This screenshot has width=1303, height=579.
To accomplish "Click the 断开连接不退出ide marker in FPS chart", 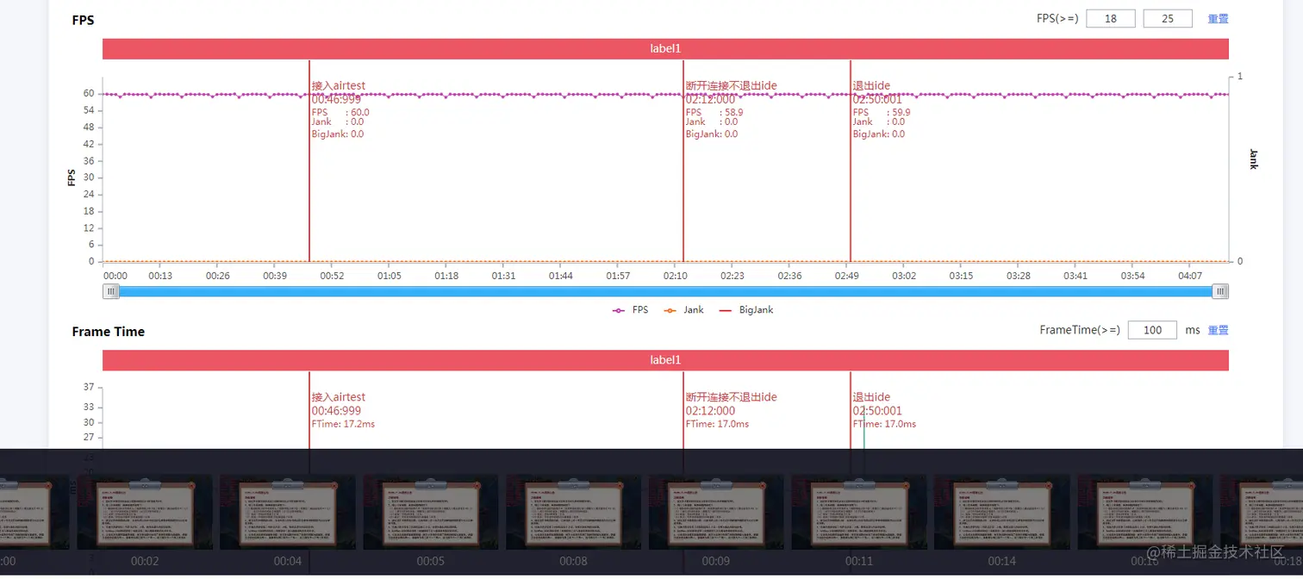I will [x=731, y=86].
